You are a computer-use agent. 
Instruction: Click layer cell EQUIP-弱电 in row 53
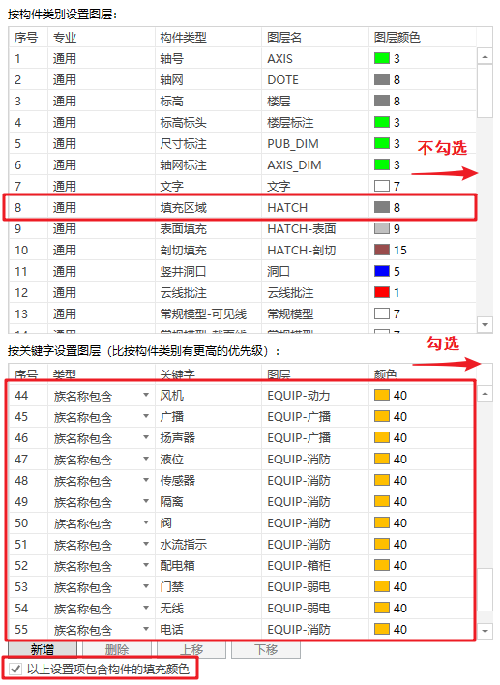(315, 586)
